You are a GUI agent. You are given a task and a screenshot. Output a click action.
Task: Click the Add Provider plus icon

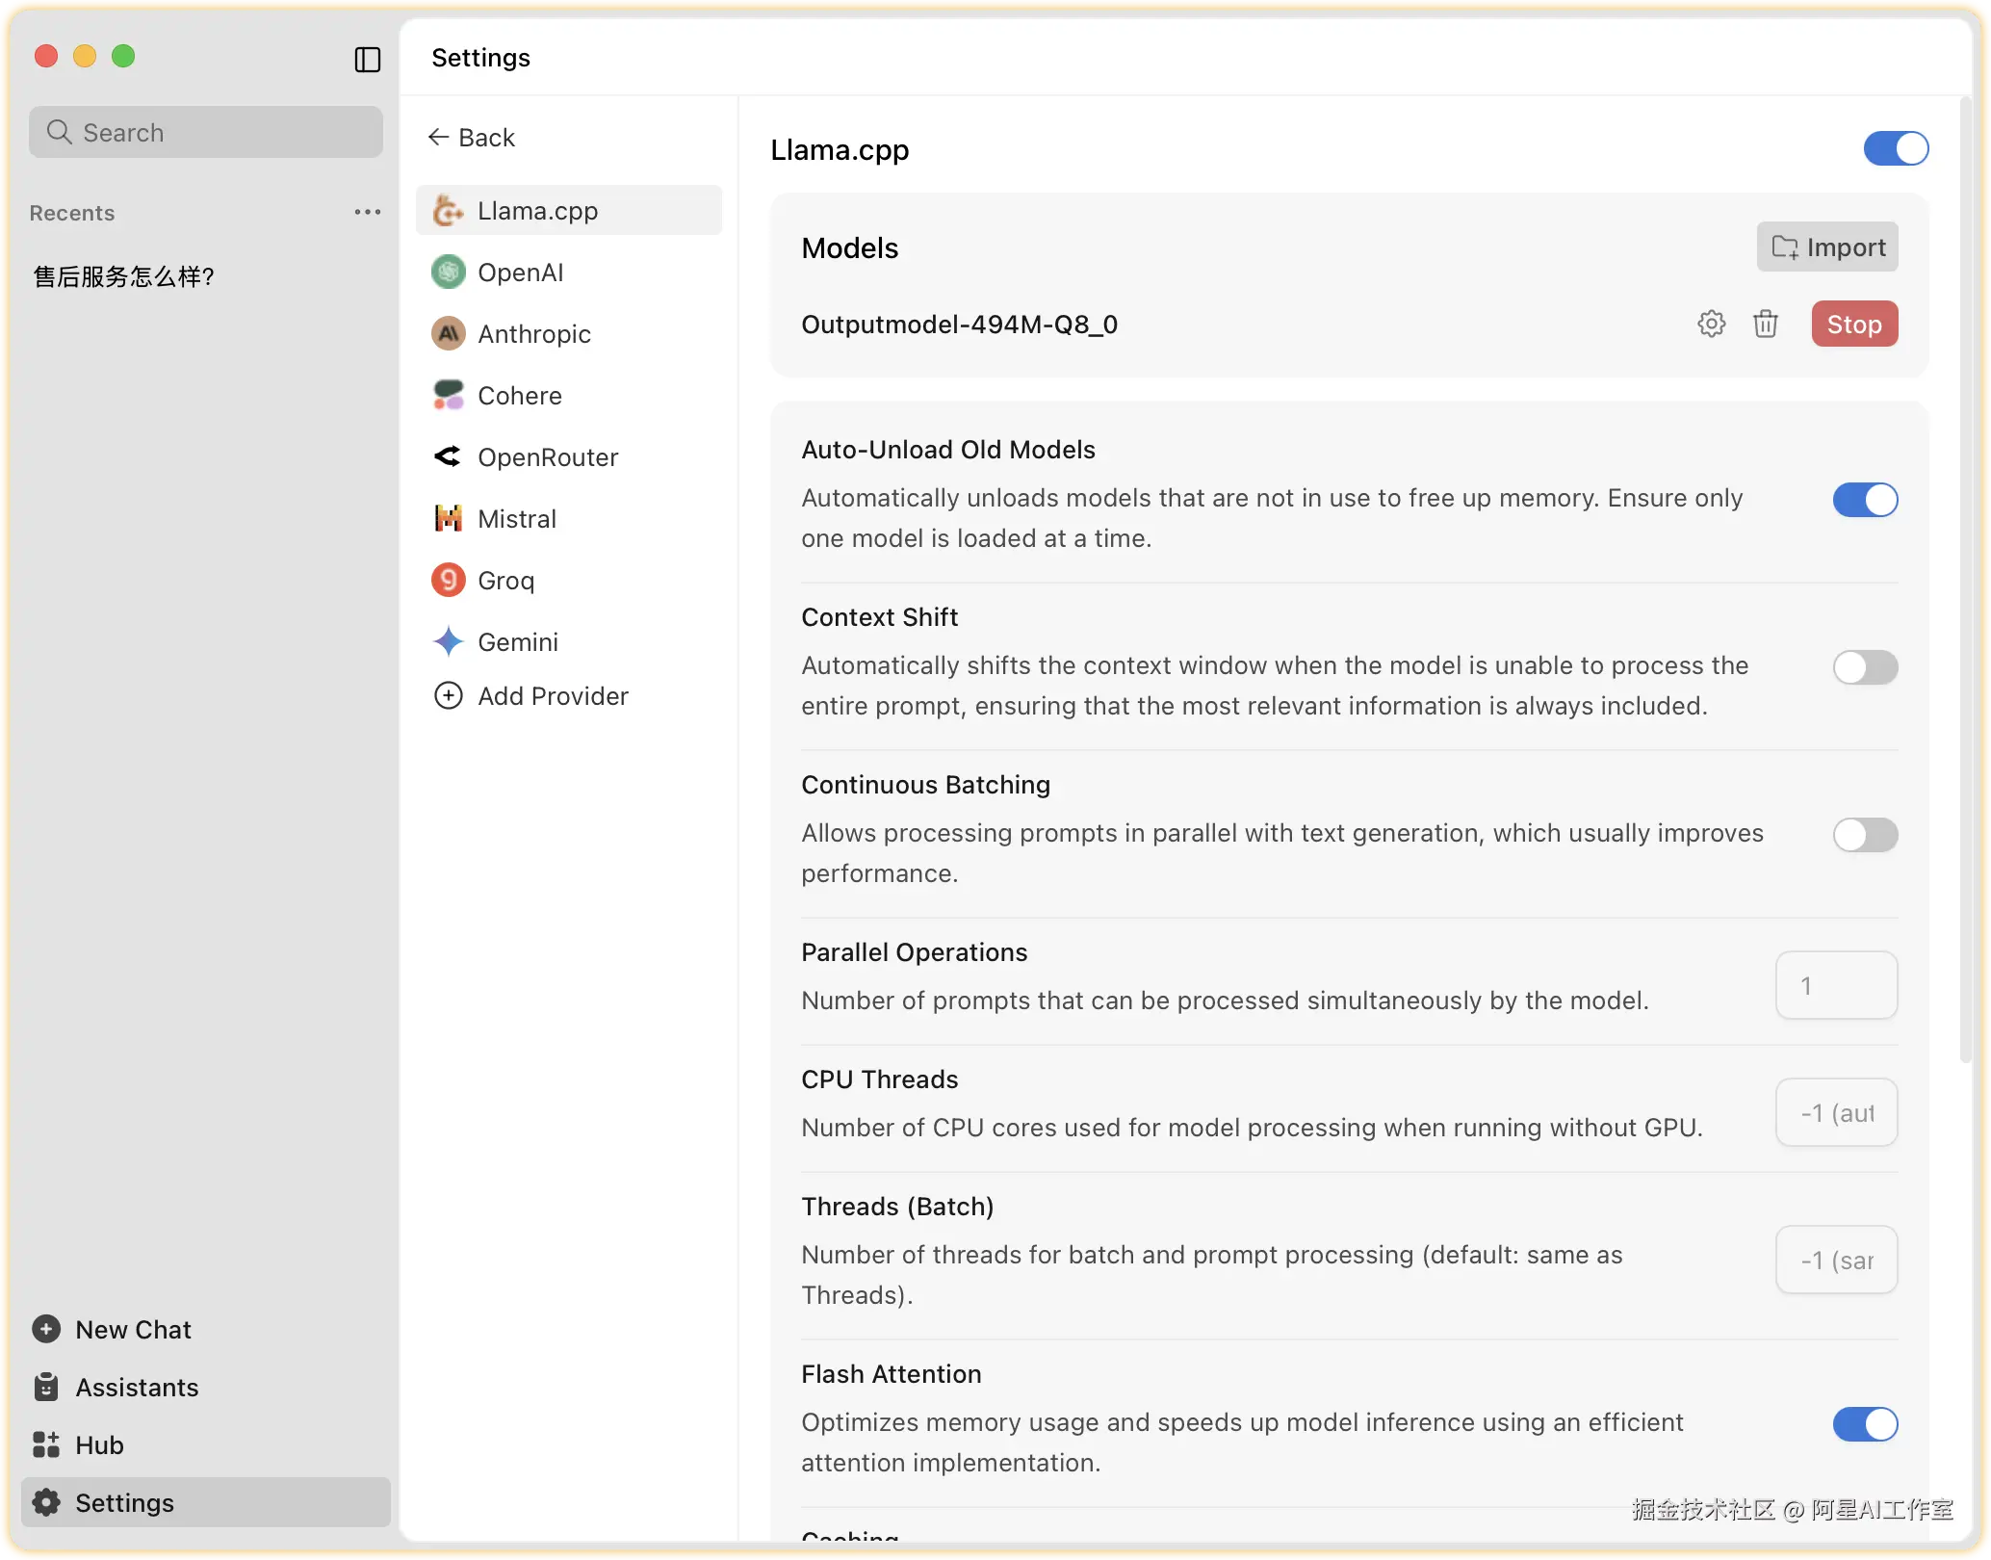(x=449, y=695)
